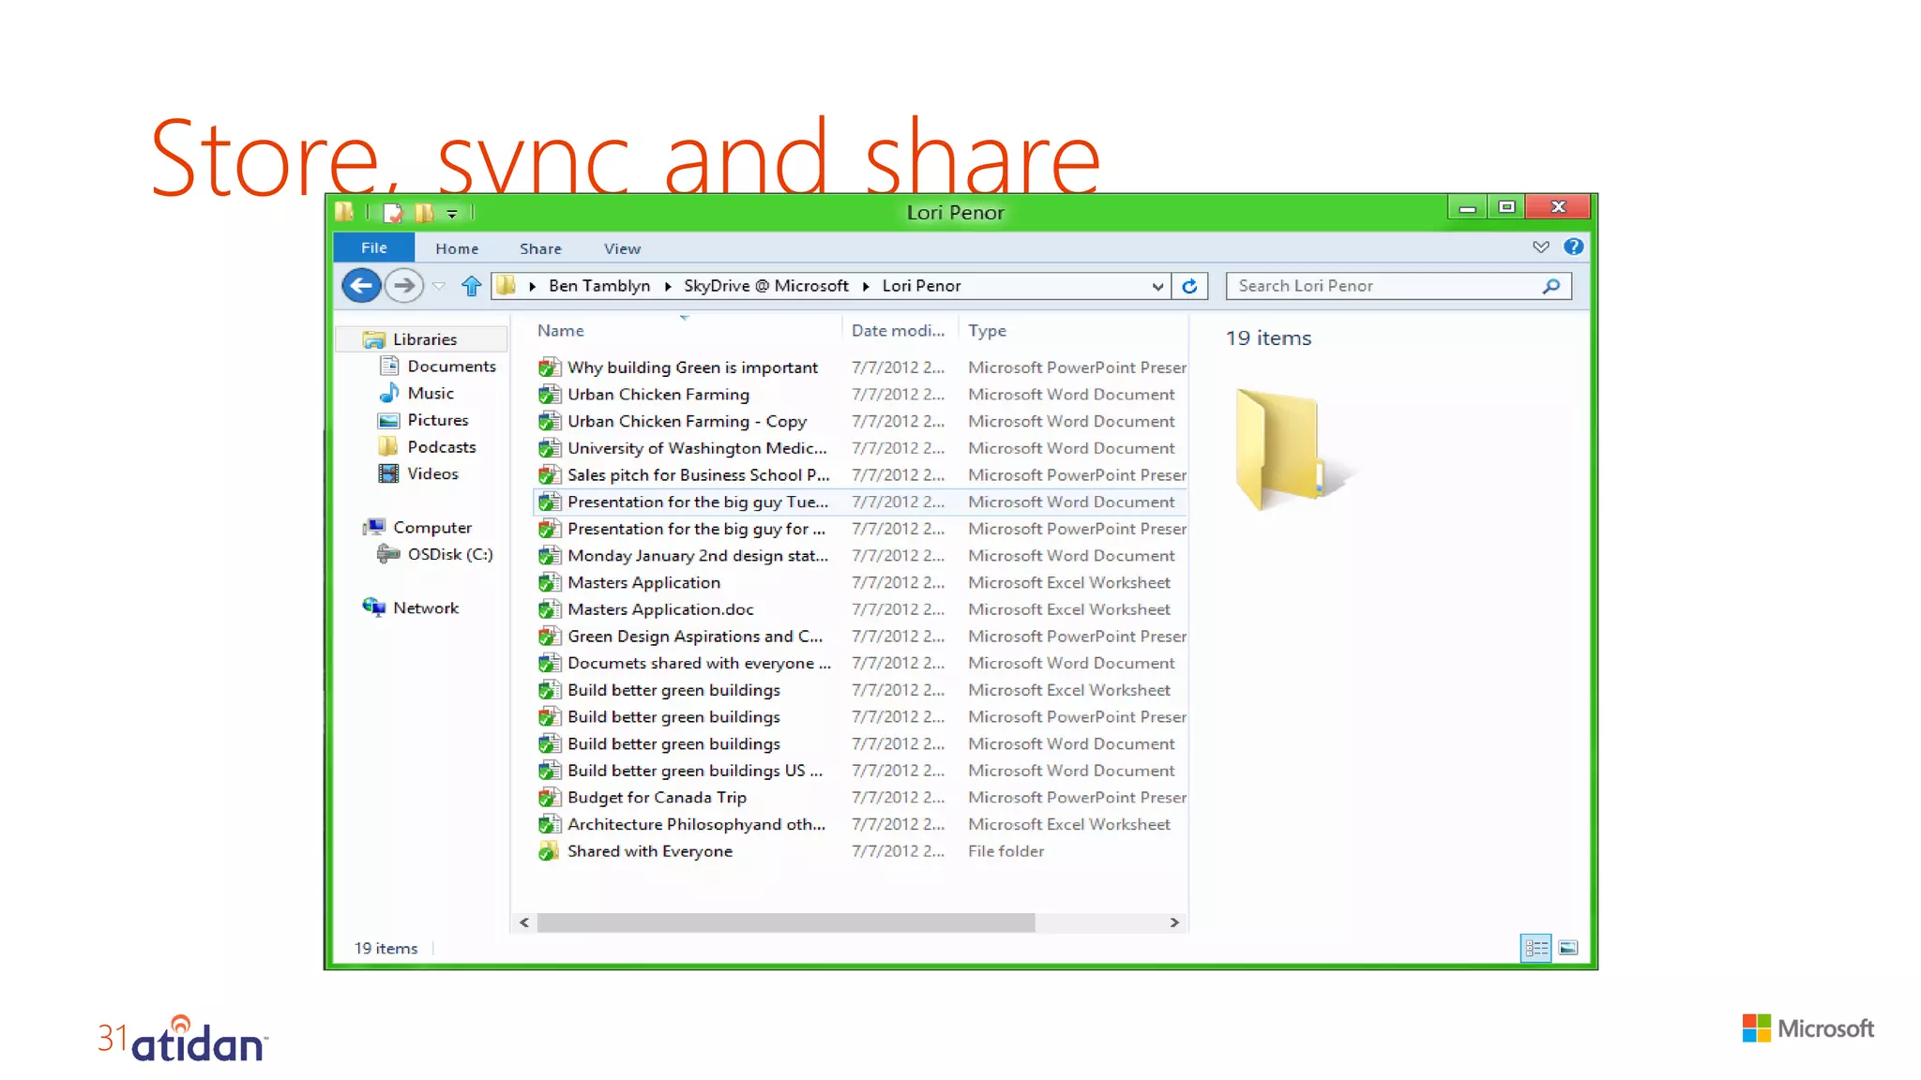Click the Properties icon in quick access toolbar

pos(393,213)
